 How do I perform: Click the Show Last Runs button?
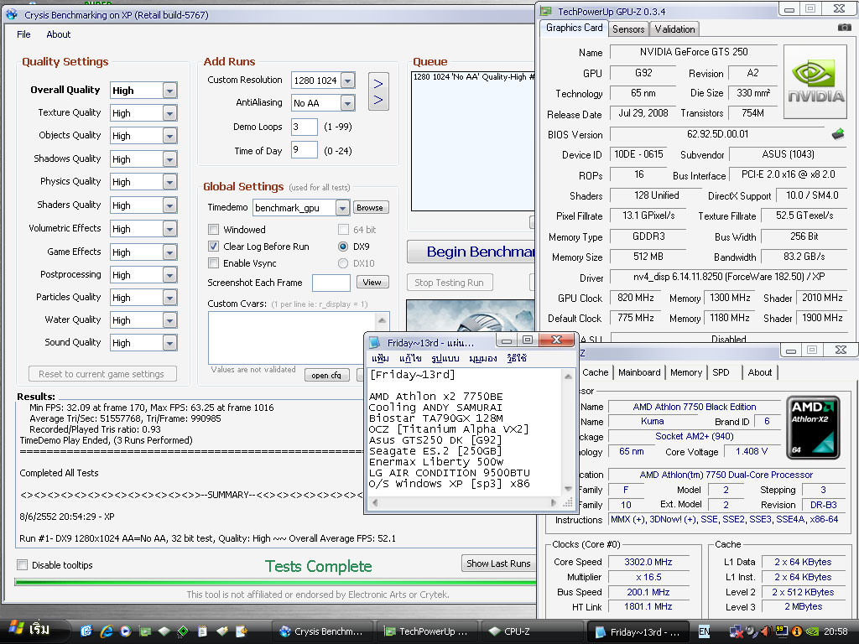[x=498, y=563]
